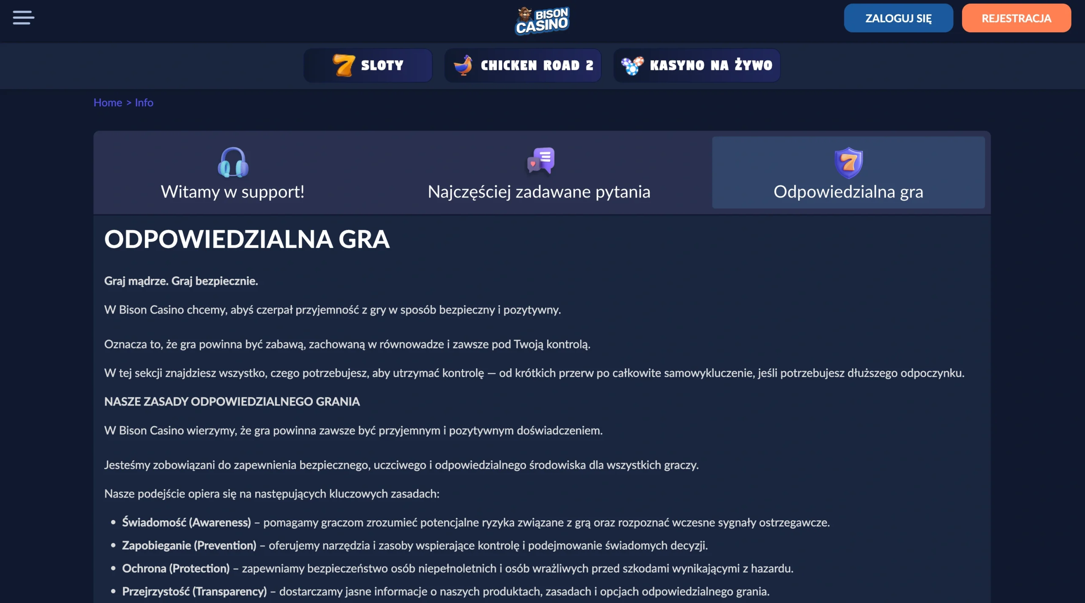
Task: Switch to Witamy w support tab
Action: click(x=233, y=172)
